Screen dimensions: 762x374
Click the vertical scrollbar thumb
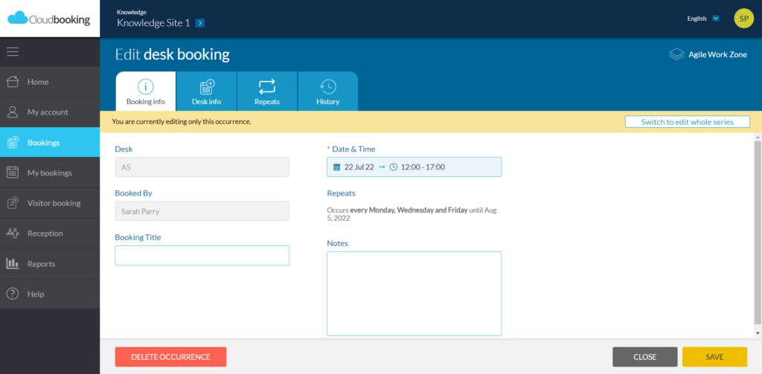(x=757, y=233)
